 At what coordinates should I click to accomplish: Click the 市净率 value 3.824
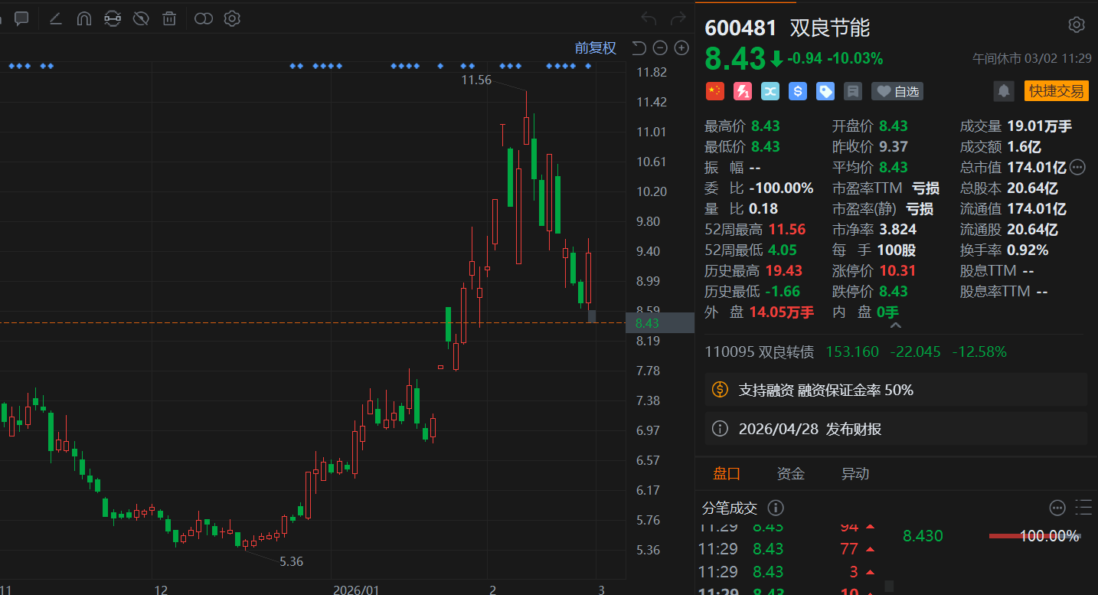point(897,229)
